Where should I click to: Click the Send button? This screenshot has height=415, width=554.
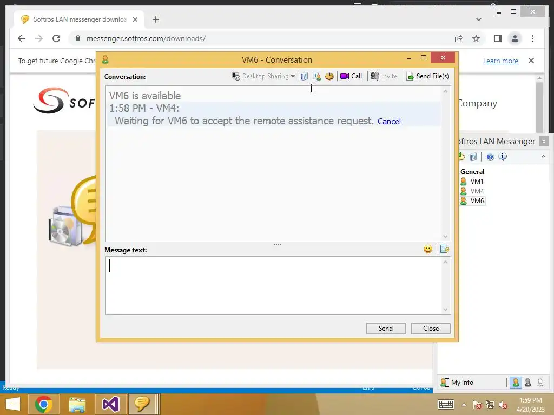click(385, 329)
